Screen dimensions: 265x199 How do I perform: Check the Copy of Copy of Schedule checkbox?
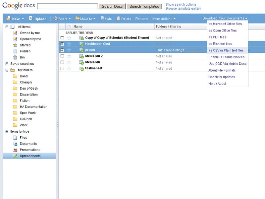[62, 38]
